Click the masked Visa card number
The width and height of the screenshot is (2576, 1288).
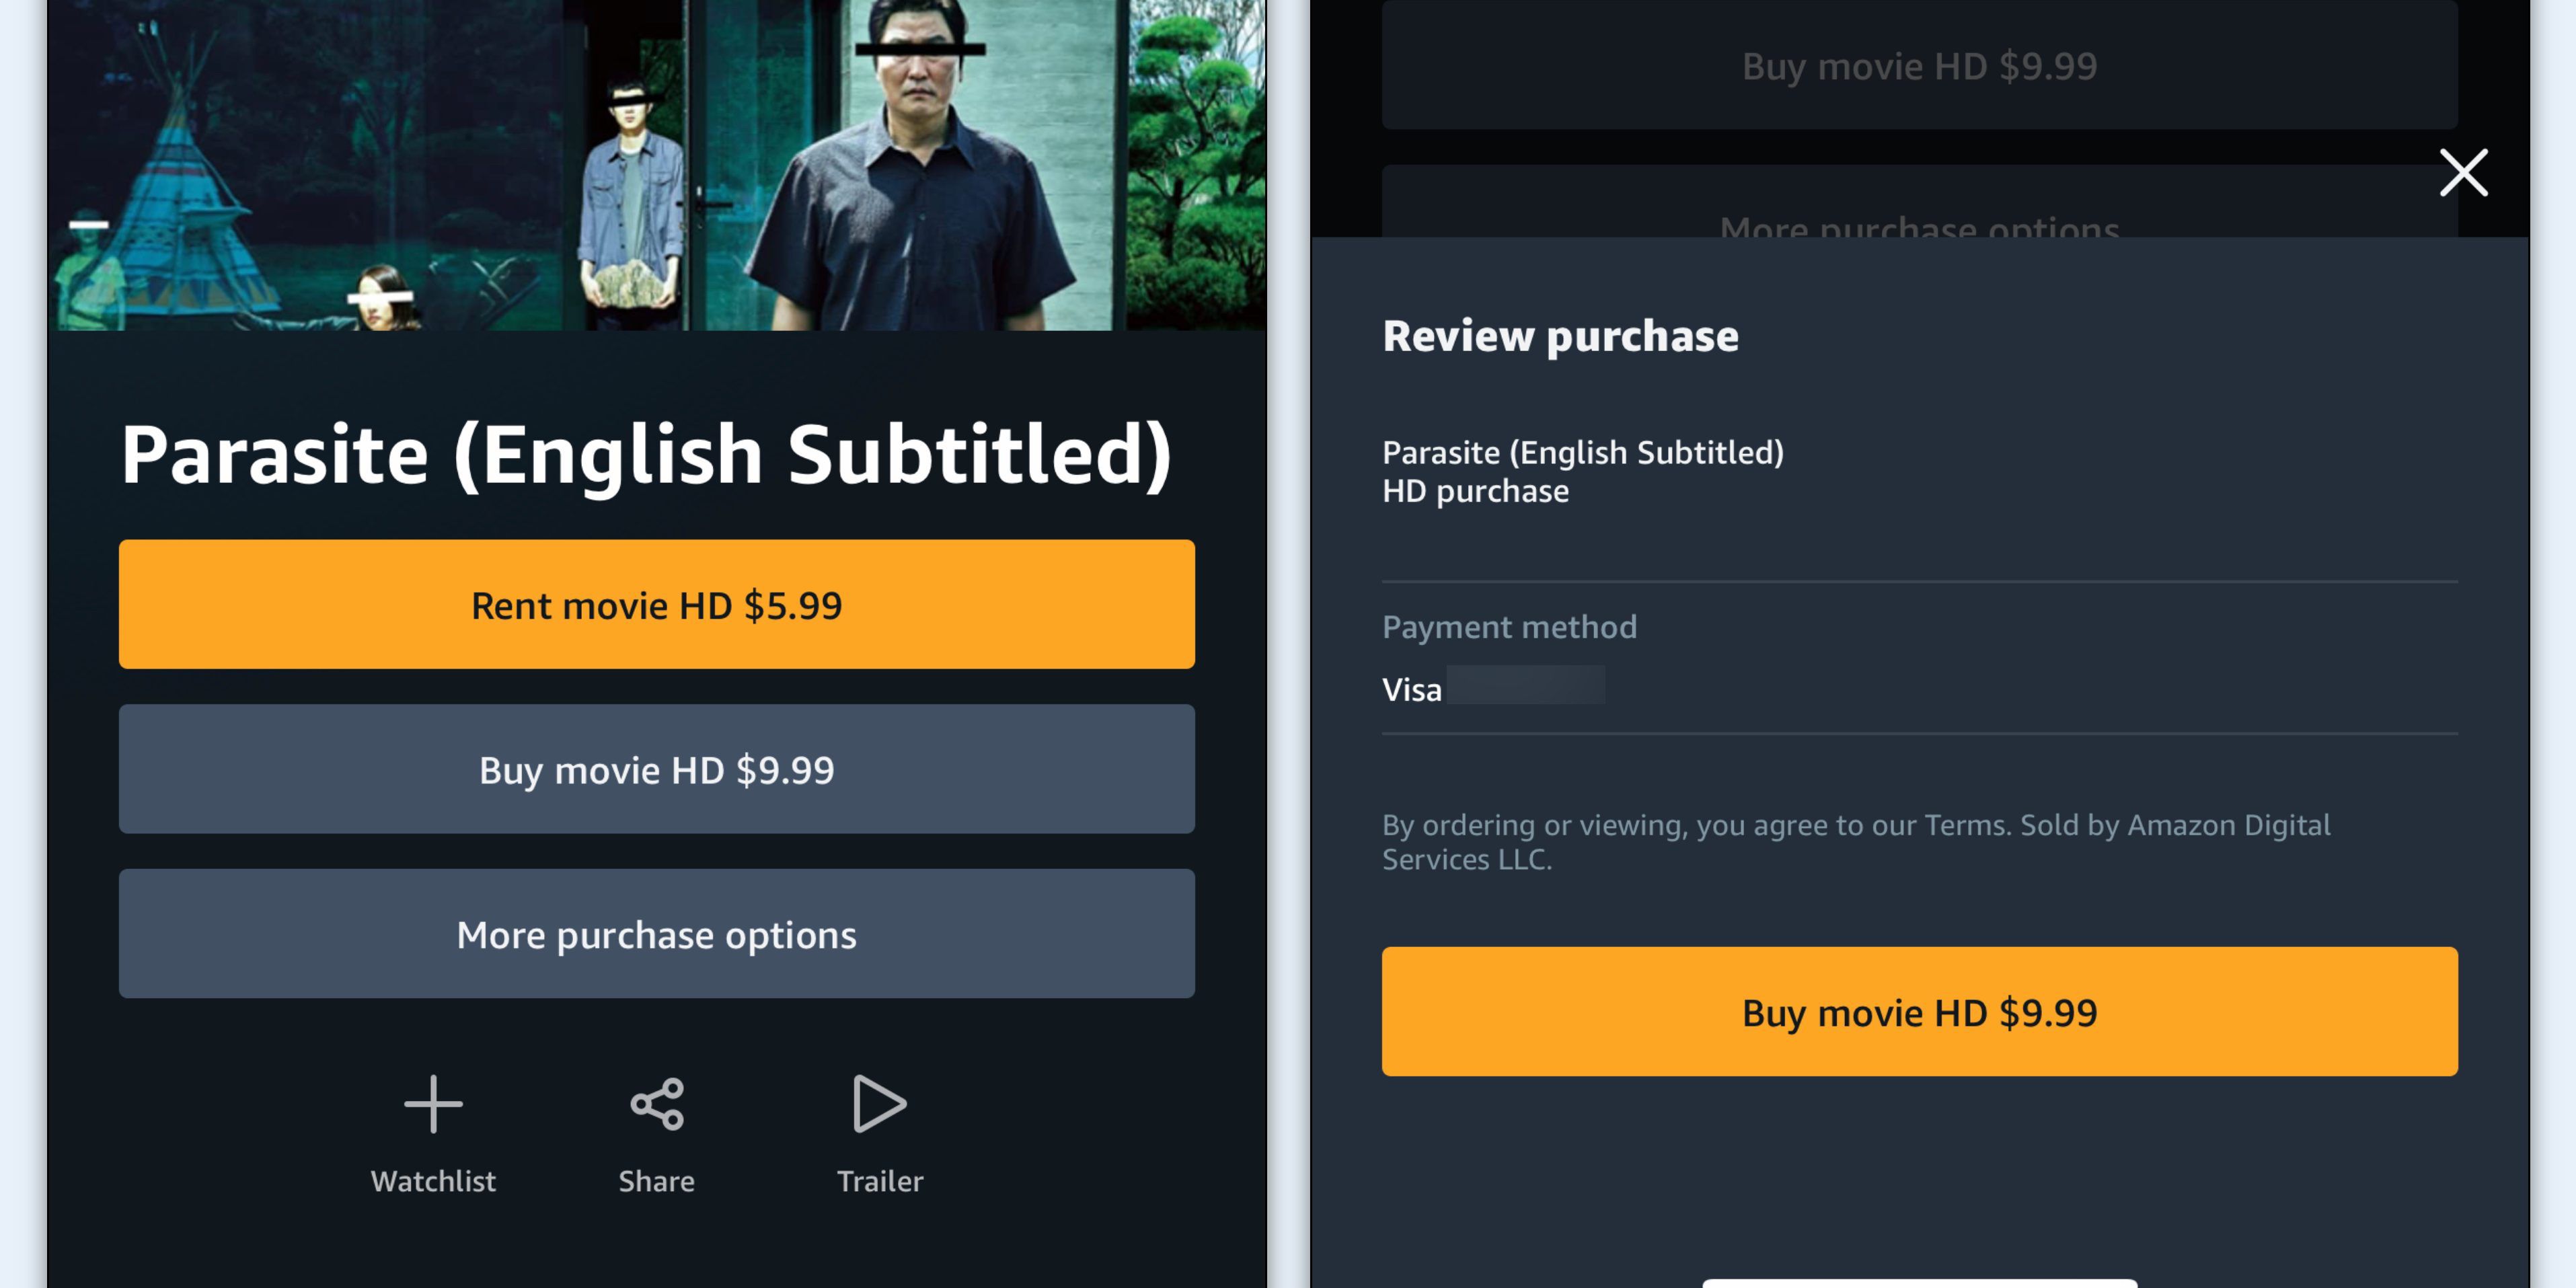(1526, 686)
